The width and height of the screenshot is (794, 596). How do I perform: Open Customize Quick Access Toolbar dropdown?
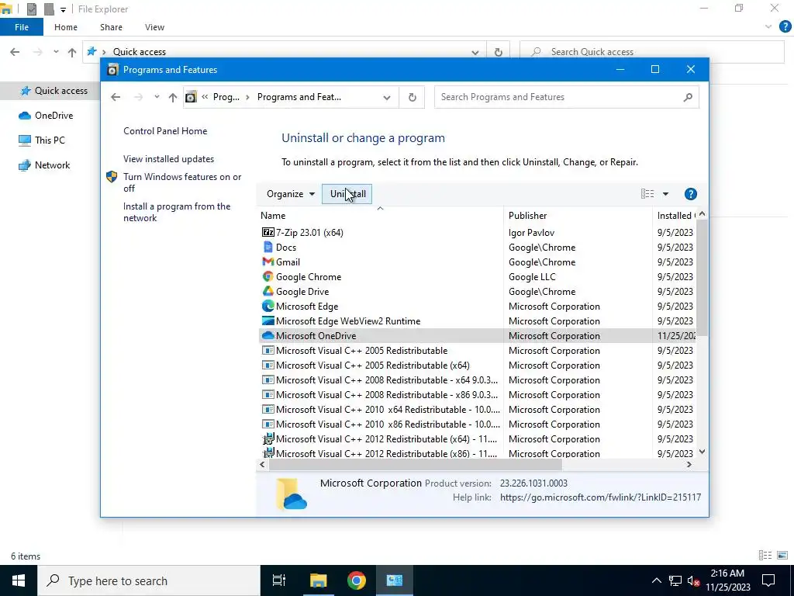[x=63, y=9]
